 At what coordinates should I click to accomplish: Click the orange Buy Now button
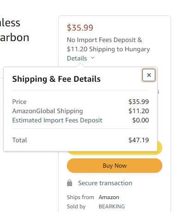(115, 166)
